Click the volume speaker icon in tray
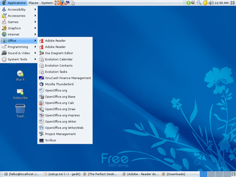This screenshot has height=177, width=236. click(211, 3)
